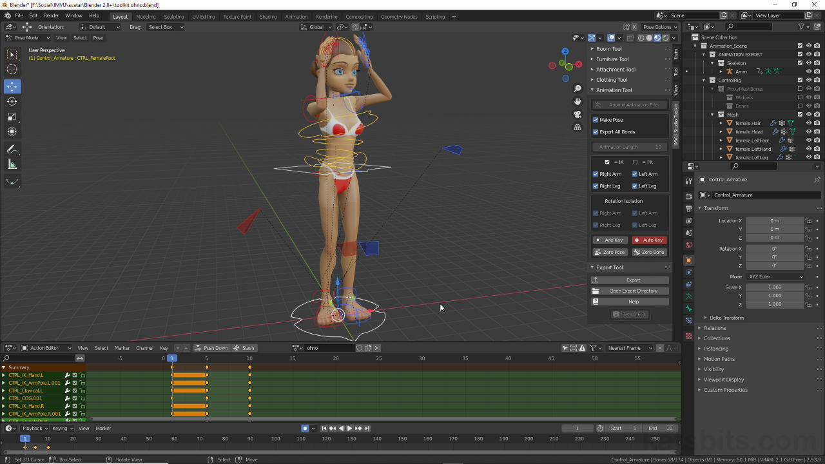Switch to wireframe viewport shading
This screenshot has width=825, height=464.
click(642, 37)
